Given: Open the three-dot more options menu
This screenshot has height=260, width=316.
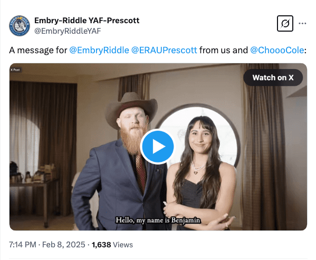Looking at the screenshot, I should coord(302,24).
